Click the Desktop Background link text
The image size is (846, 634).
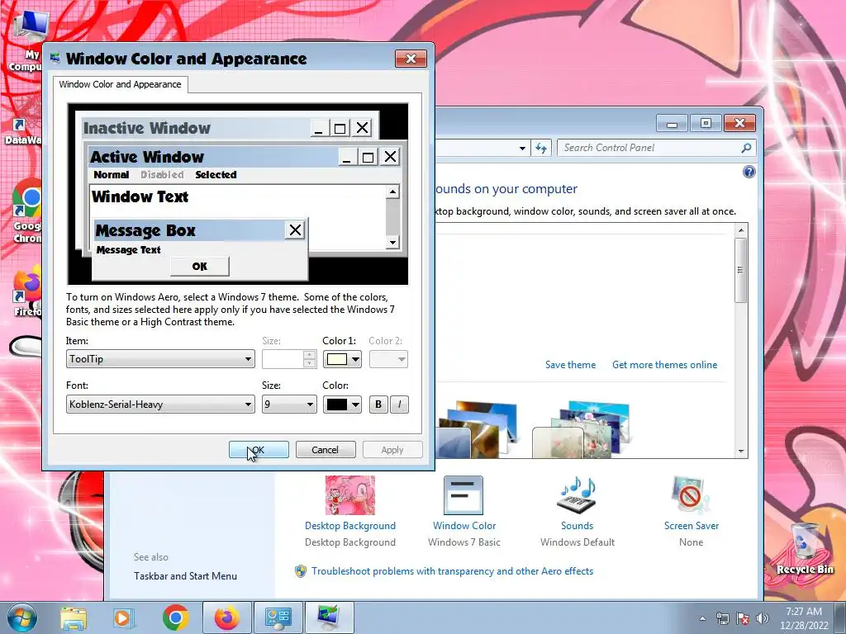pos(350,526)
